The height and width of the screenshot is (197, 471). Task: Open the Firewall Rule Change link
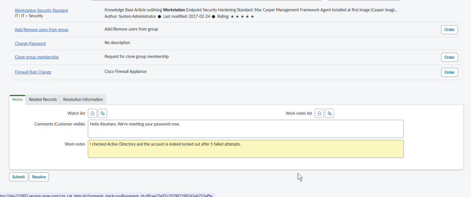click(33, 72)
